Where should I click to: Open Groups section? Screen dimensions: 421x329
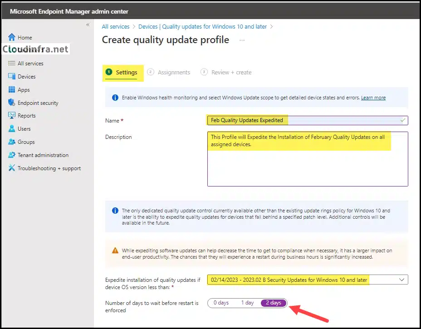[26, 142]
